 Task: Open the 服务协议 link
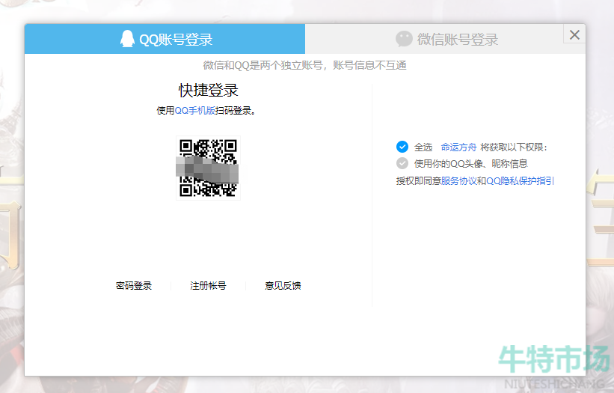(x=459, y=181)
